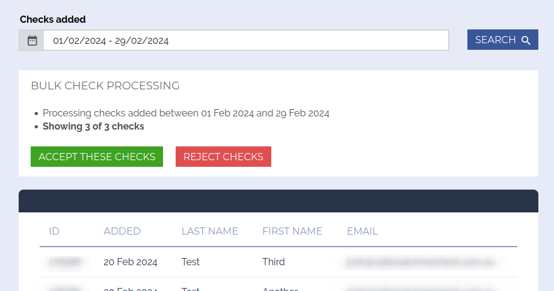The image size is (554, 291).
Task: Click the calendar icon beside the date range
Action: point(32,41)
